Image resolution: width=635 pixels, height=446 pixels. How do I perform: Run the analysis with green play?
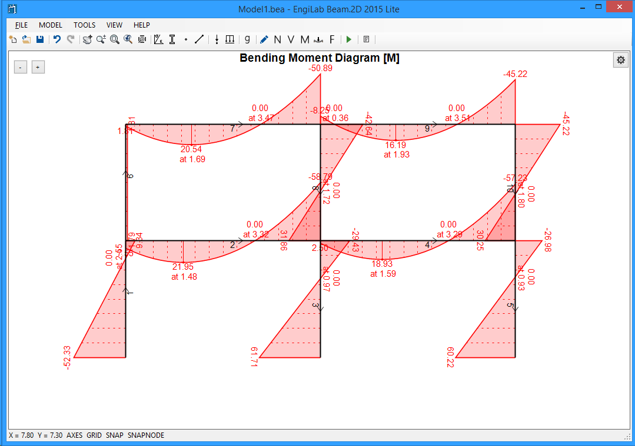pyautogui.click(x=348, y=39)
